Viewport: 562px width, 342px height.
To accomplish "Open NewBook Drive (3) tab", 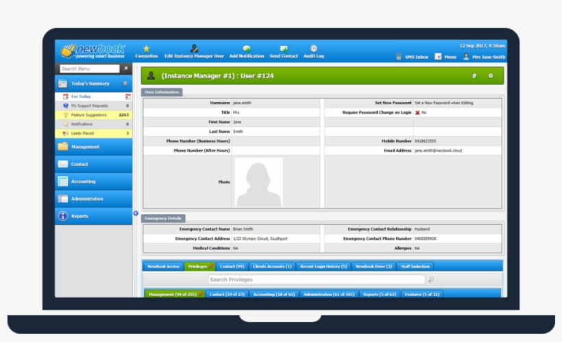I will pyautogui.click(x=374, y=267).
